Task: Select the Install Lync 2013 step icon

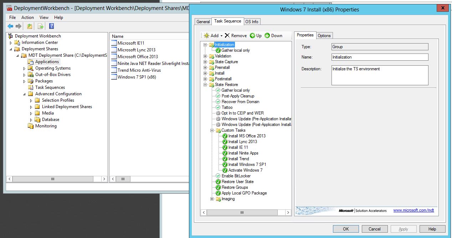Action: point(225,142)
